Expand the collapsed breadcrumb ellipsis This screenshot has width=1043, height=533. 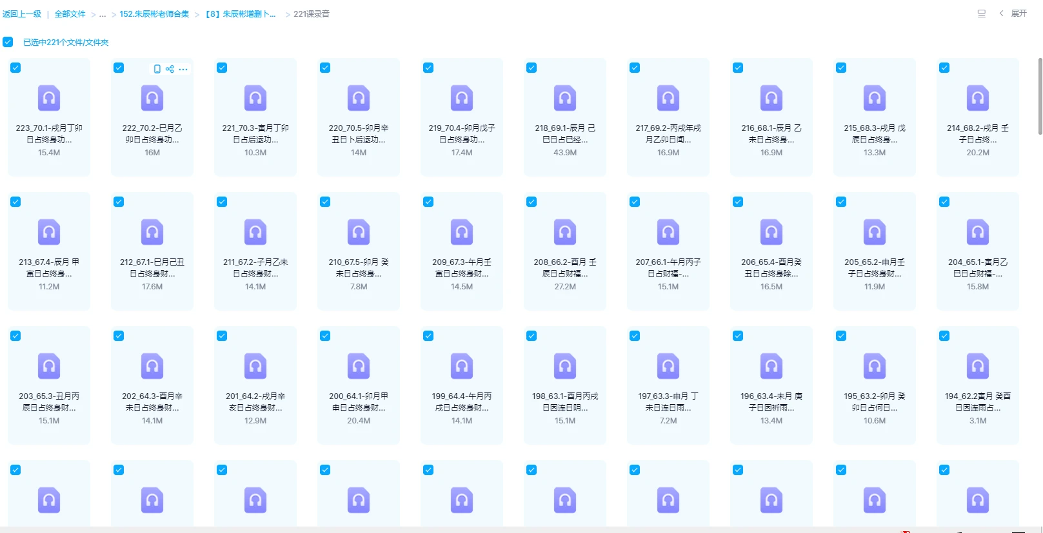(x=103, y=14)
